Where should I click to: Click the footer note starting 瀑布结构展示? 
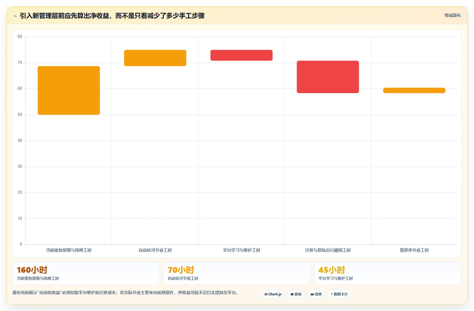tap(125, 293)
